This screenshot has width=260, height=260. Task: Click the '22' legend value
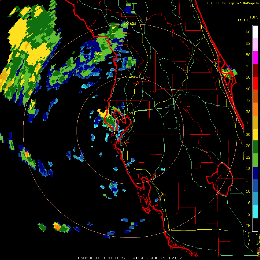point(248,157)
